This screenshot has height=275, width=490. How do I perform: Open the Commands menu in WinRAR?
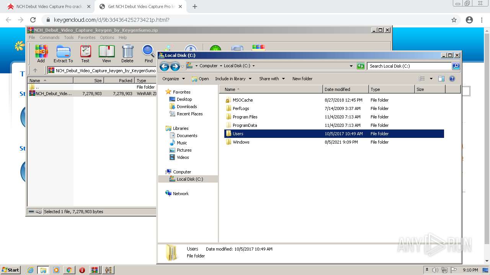pos(49,37)
